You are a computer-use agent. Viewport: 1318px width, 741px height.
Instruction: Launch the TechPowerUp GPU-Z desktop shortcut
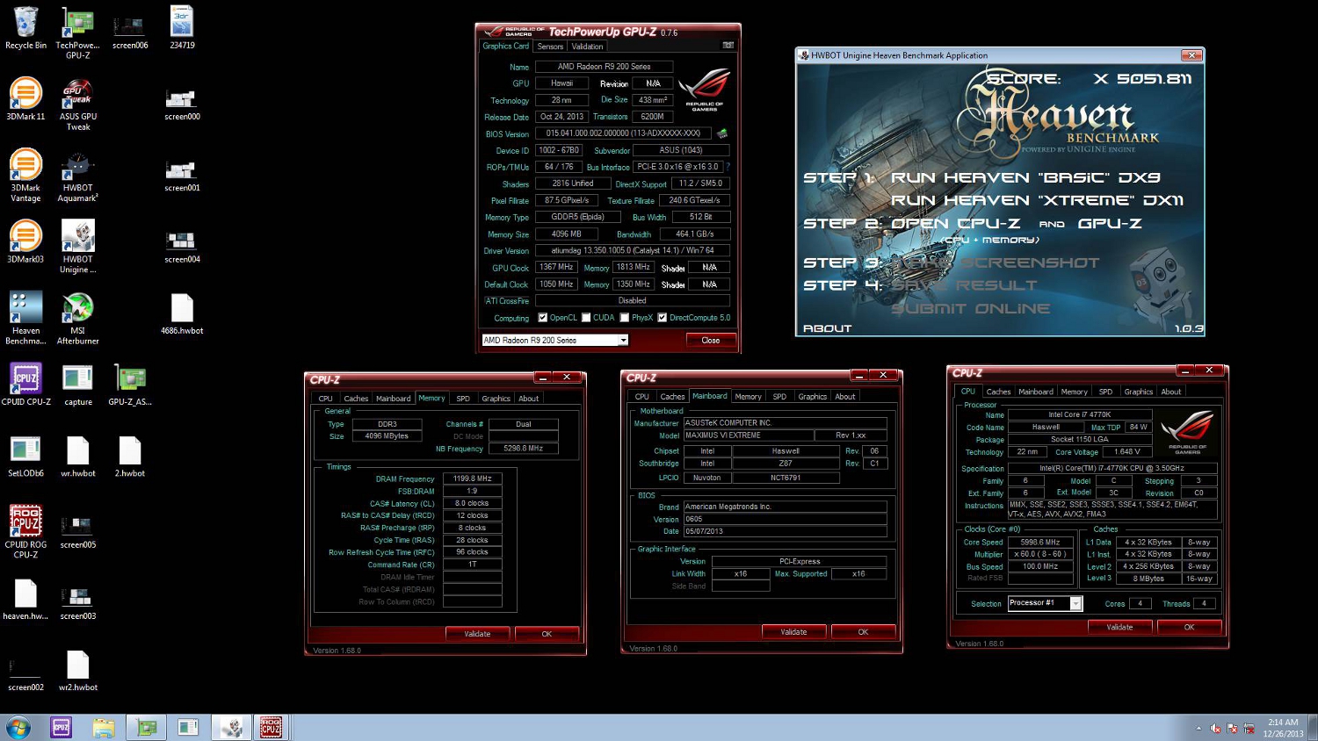[x=77, y=33]
